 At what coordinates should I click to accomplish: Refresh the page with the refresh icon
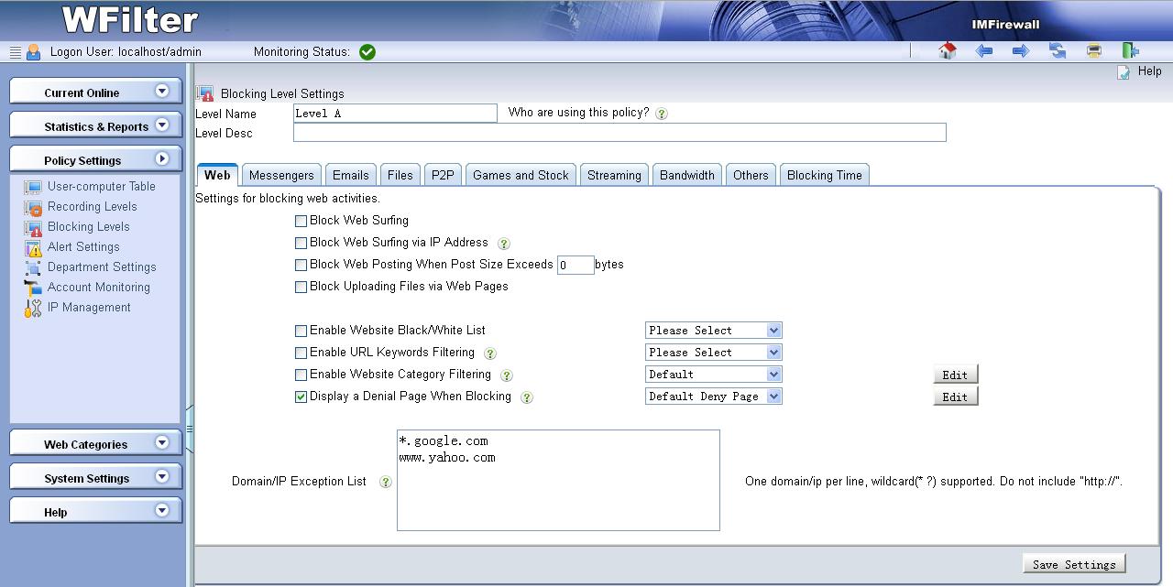1058,51
